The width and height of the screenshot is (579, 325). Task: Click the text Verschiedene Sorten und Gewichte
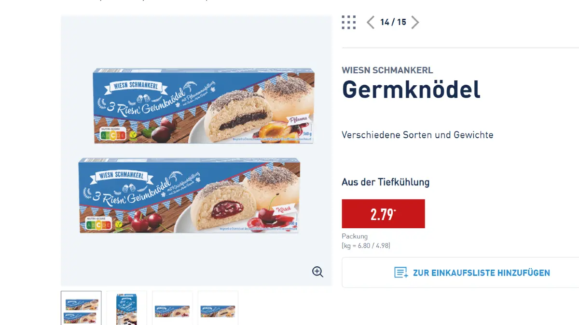click(x=417, y=135)
